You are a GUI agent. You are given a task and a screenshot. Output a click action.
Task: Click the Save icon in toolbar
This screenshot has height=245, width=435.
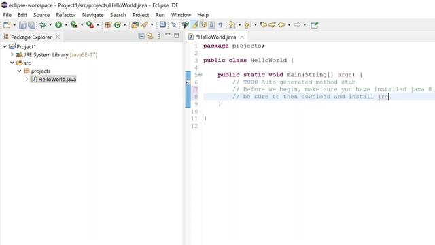[x=22, y=25]
